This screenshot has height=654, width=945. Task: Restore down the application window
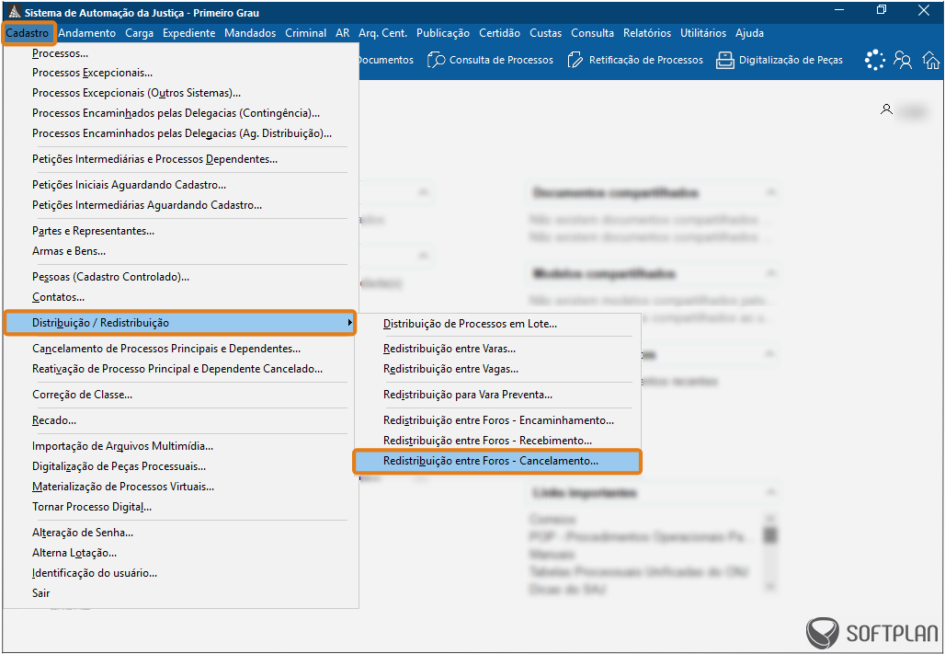click(x=882, y=10)
